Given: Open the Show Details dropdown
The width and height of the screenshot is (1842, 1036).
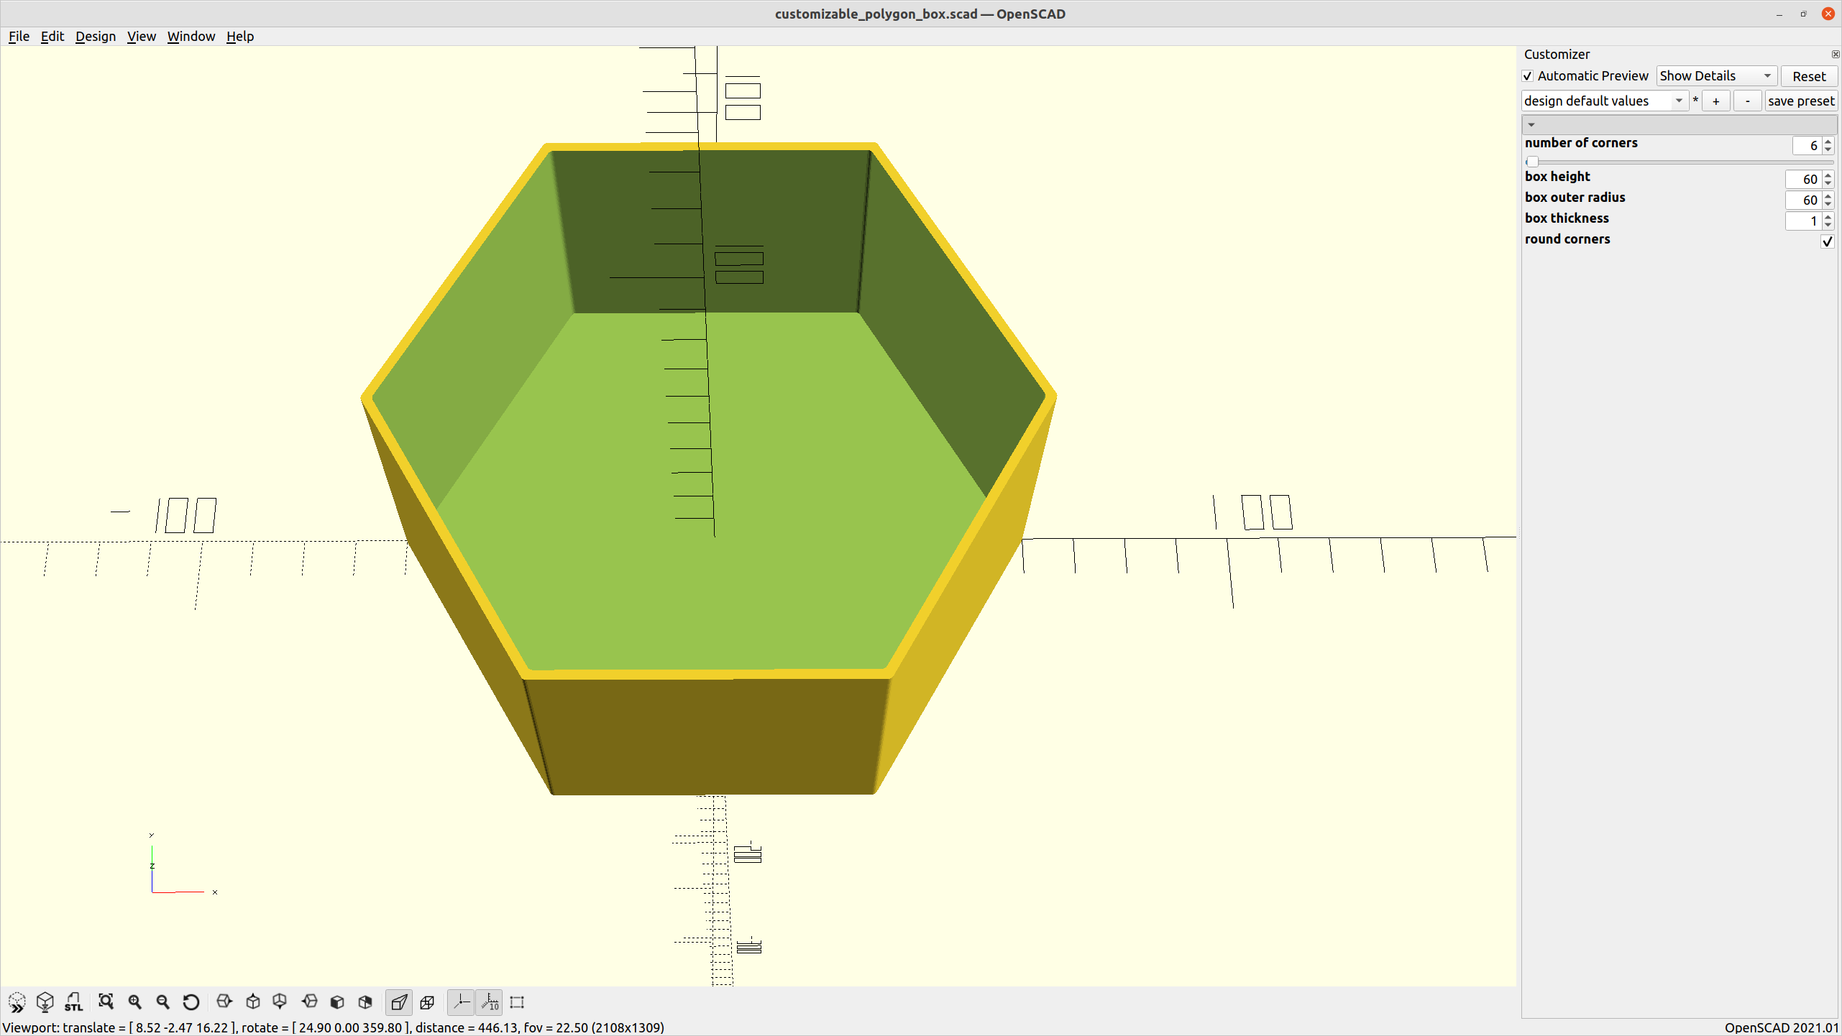Looking at the screenshot, I should 1716,75.
